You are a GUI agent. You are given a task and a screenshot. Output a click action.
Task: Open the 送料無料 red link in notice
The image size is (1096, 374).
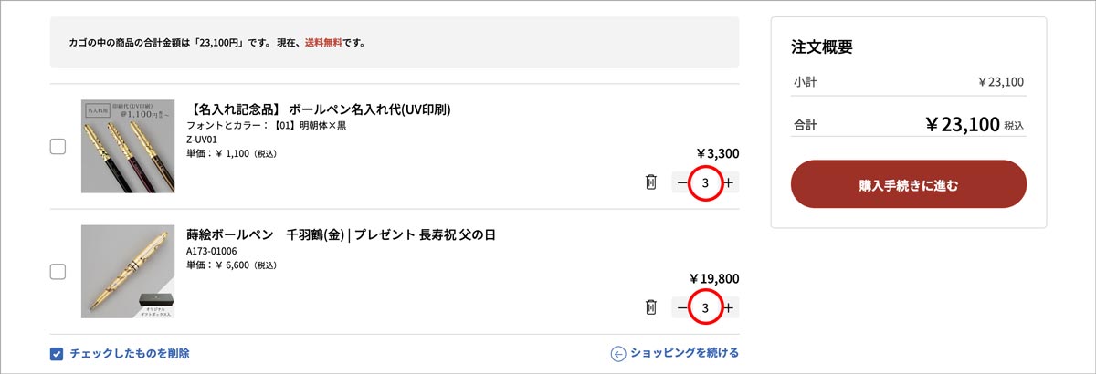[x=323, y=42]
